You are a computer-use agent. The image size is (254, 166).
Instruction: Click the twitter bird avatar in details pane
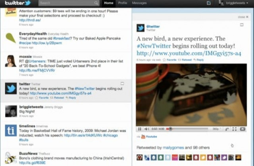140,28
